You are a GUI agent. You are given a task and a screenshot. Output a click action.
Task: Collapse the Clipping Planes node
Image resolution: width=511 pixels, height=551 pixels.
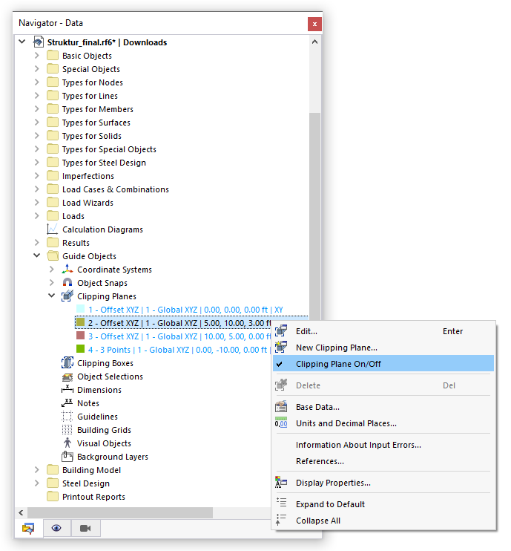click(x=52, y=296)
